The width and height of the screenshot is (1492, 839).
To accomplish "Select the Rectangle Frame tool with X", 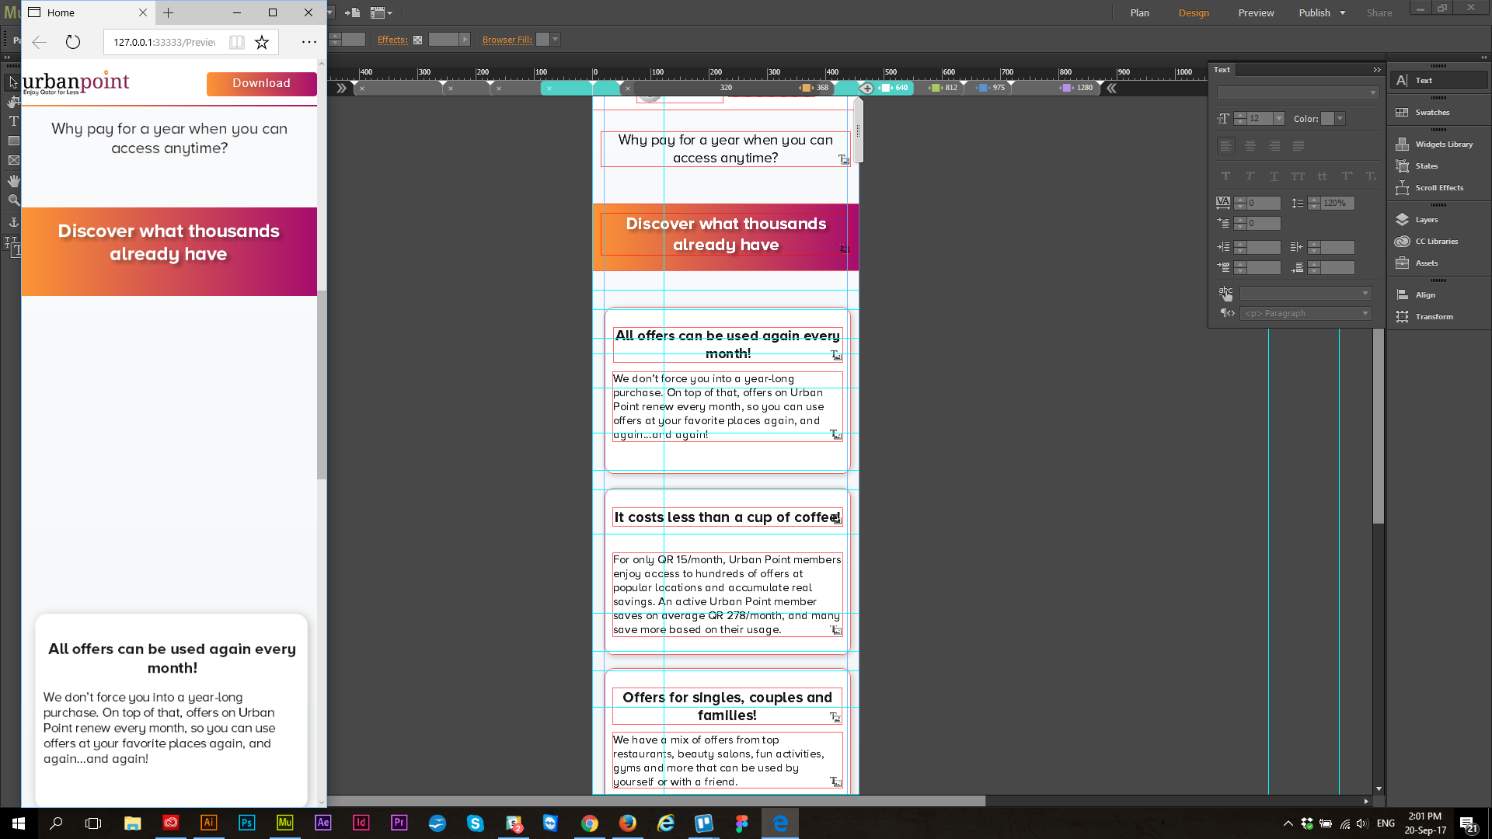I will pos(13,160).
